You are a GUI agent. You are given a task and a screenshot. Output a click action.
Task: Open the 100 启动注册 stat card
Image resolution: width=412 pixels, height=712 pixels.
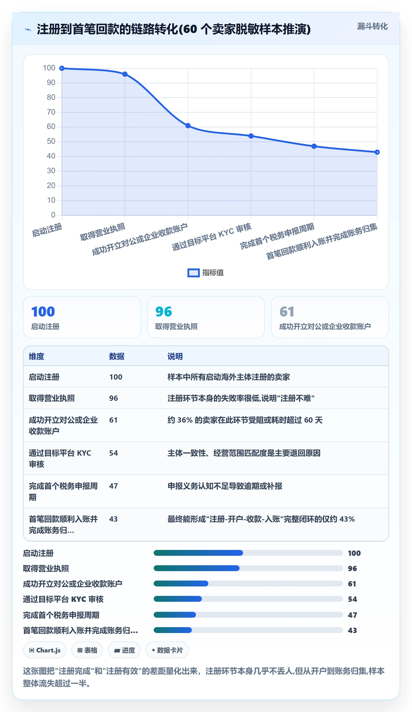point(82,317)
